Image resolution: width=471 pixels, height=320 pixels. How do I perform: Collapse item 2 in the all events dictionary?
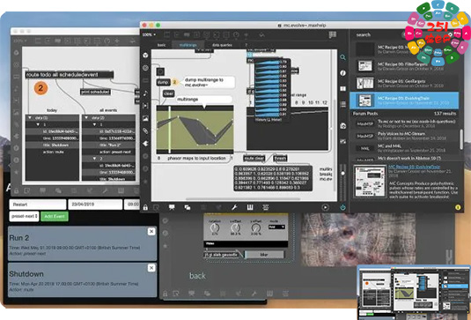pos(94,159)
